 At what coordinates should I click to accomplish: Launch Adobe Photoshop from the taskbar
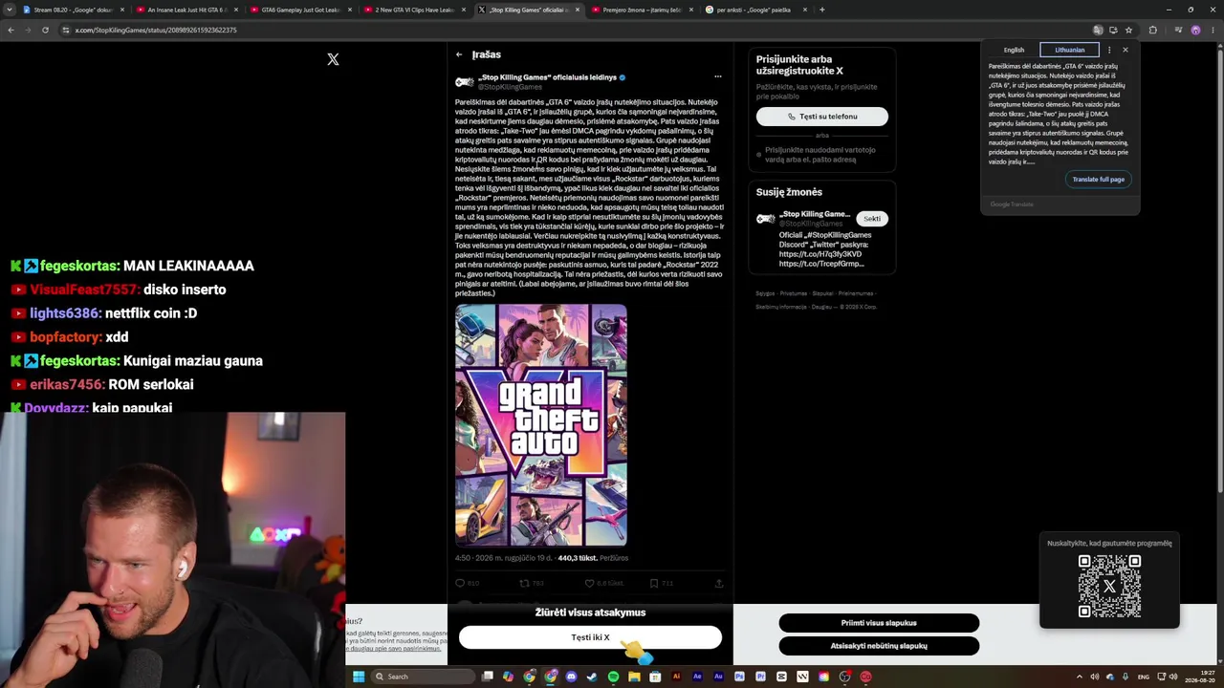pyautogui.click(x=739, y=677)
